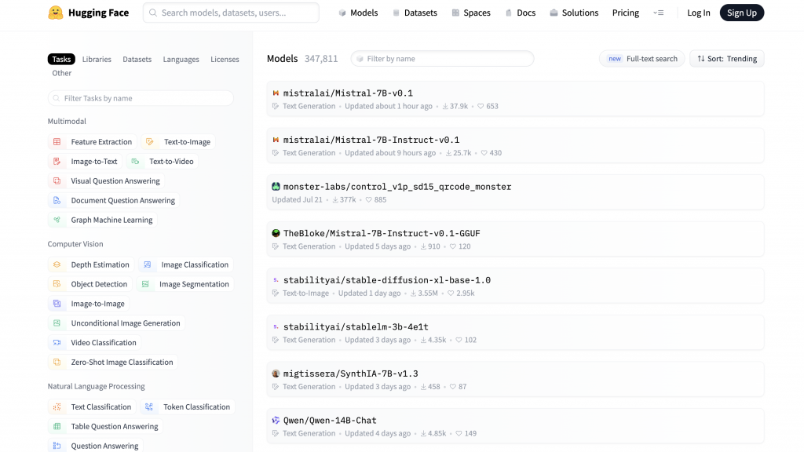Open Spaces in the top navigation

pyautogui.click(x=471, y=13)
